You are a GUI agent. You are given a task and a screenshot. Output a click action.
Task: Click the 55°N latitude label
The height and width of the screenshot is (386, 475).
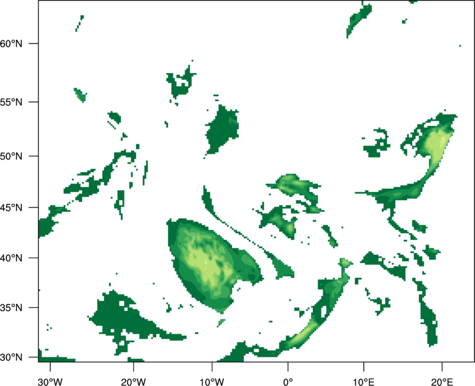pyautogui.click(x=11, y=102)
